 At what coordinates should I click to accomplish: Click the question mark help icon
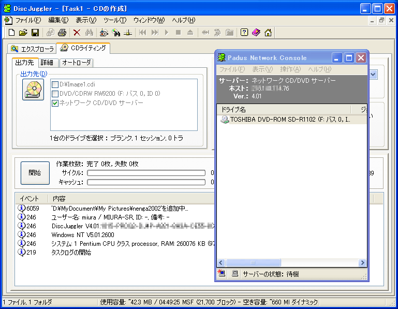click(x=244, y=33)
